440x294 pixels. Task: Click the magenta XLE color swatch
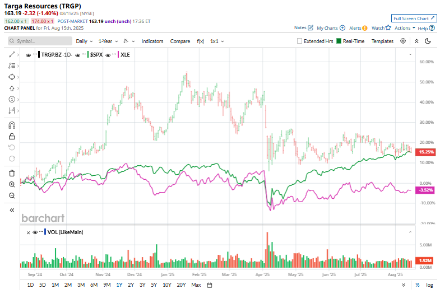[x=118, y=54]
